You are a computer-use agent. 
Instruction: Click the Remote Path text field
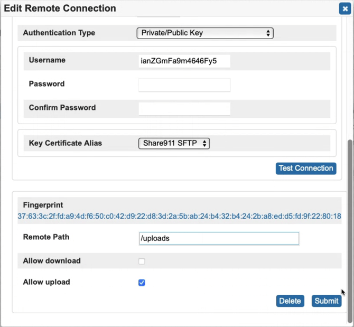coord(219,238)
